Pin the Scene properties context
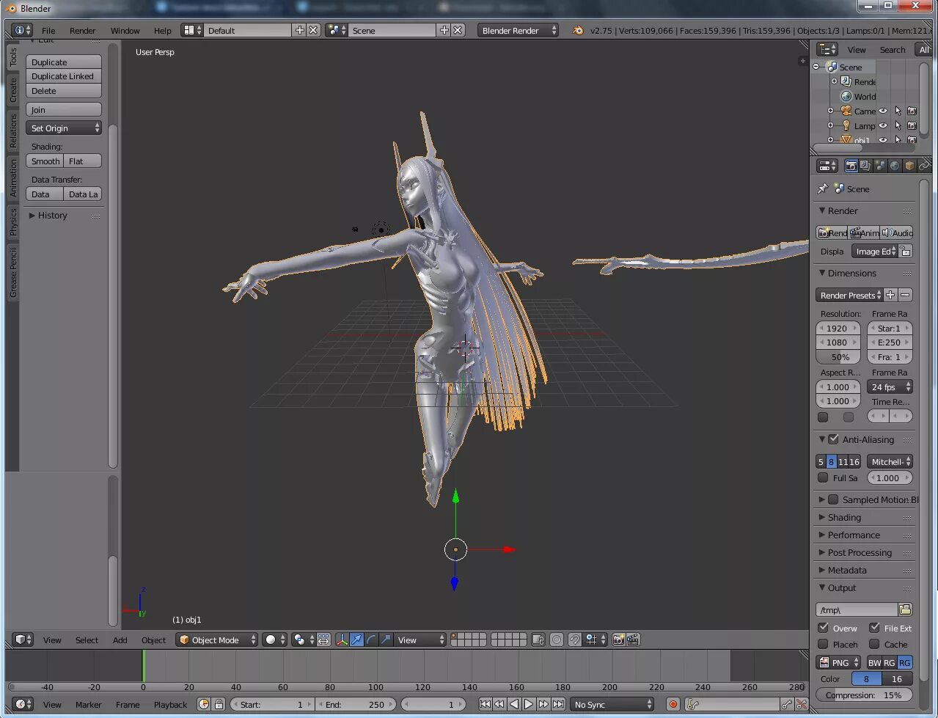The image size is (938, 718). coord(823,188)
